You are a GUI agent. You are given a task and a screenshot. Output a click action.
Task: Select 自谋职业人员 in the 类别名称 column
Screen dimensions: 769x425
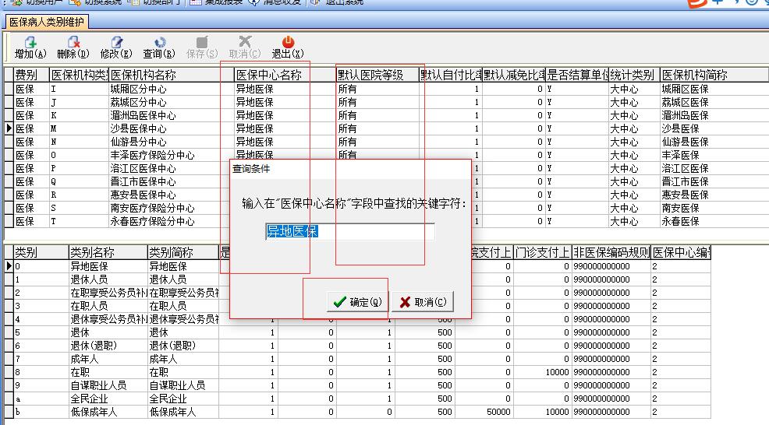coord(108,385)
